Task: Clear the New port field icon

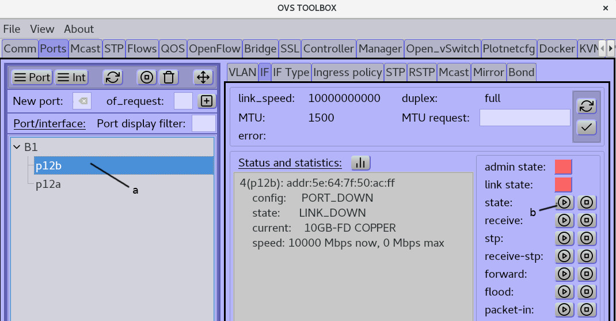Action: click(82, 101)
